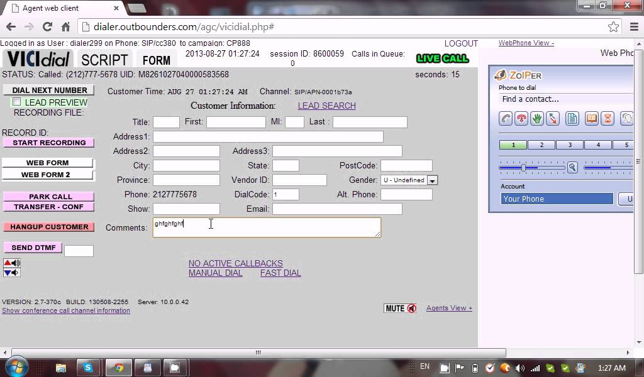The height and width of the screenshot is (377, 644).
Task: Click the system tray volume icon
Action: [519, 368]
